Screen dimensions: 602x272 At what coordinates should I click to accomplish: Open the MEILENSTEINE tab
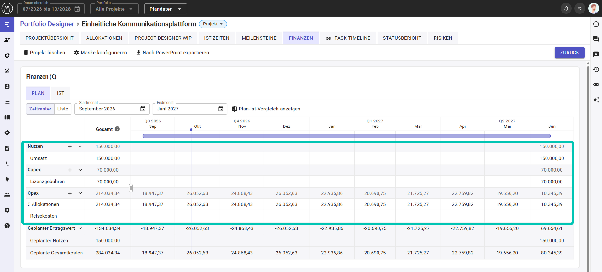259,38
